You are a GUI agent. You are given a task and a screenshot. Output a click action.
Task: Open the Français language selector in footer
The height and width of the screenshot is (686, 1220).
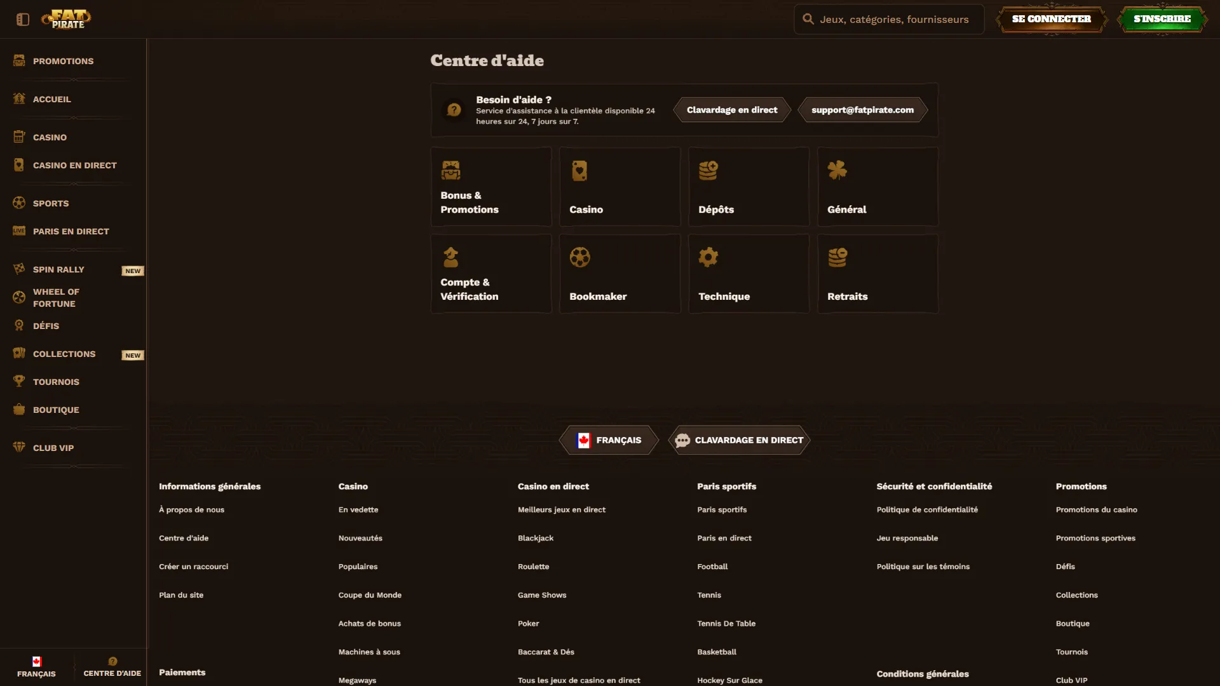[x=609, y=440]
